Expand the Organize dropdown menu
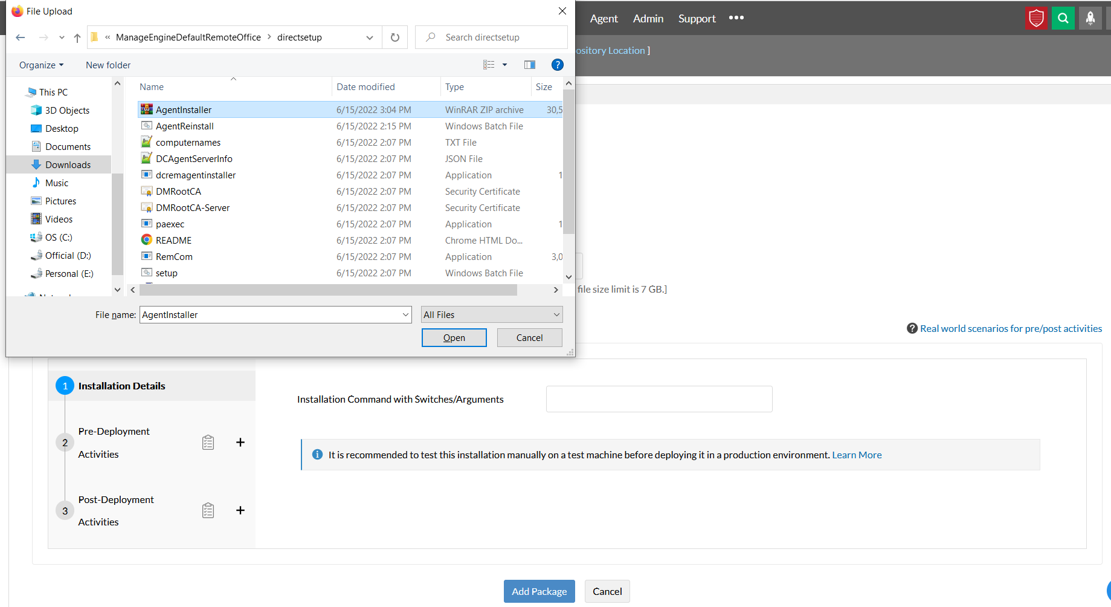This screenshot has height=607, width=1111. tap(41, 65)
